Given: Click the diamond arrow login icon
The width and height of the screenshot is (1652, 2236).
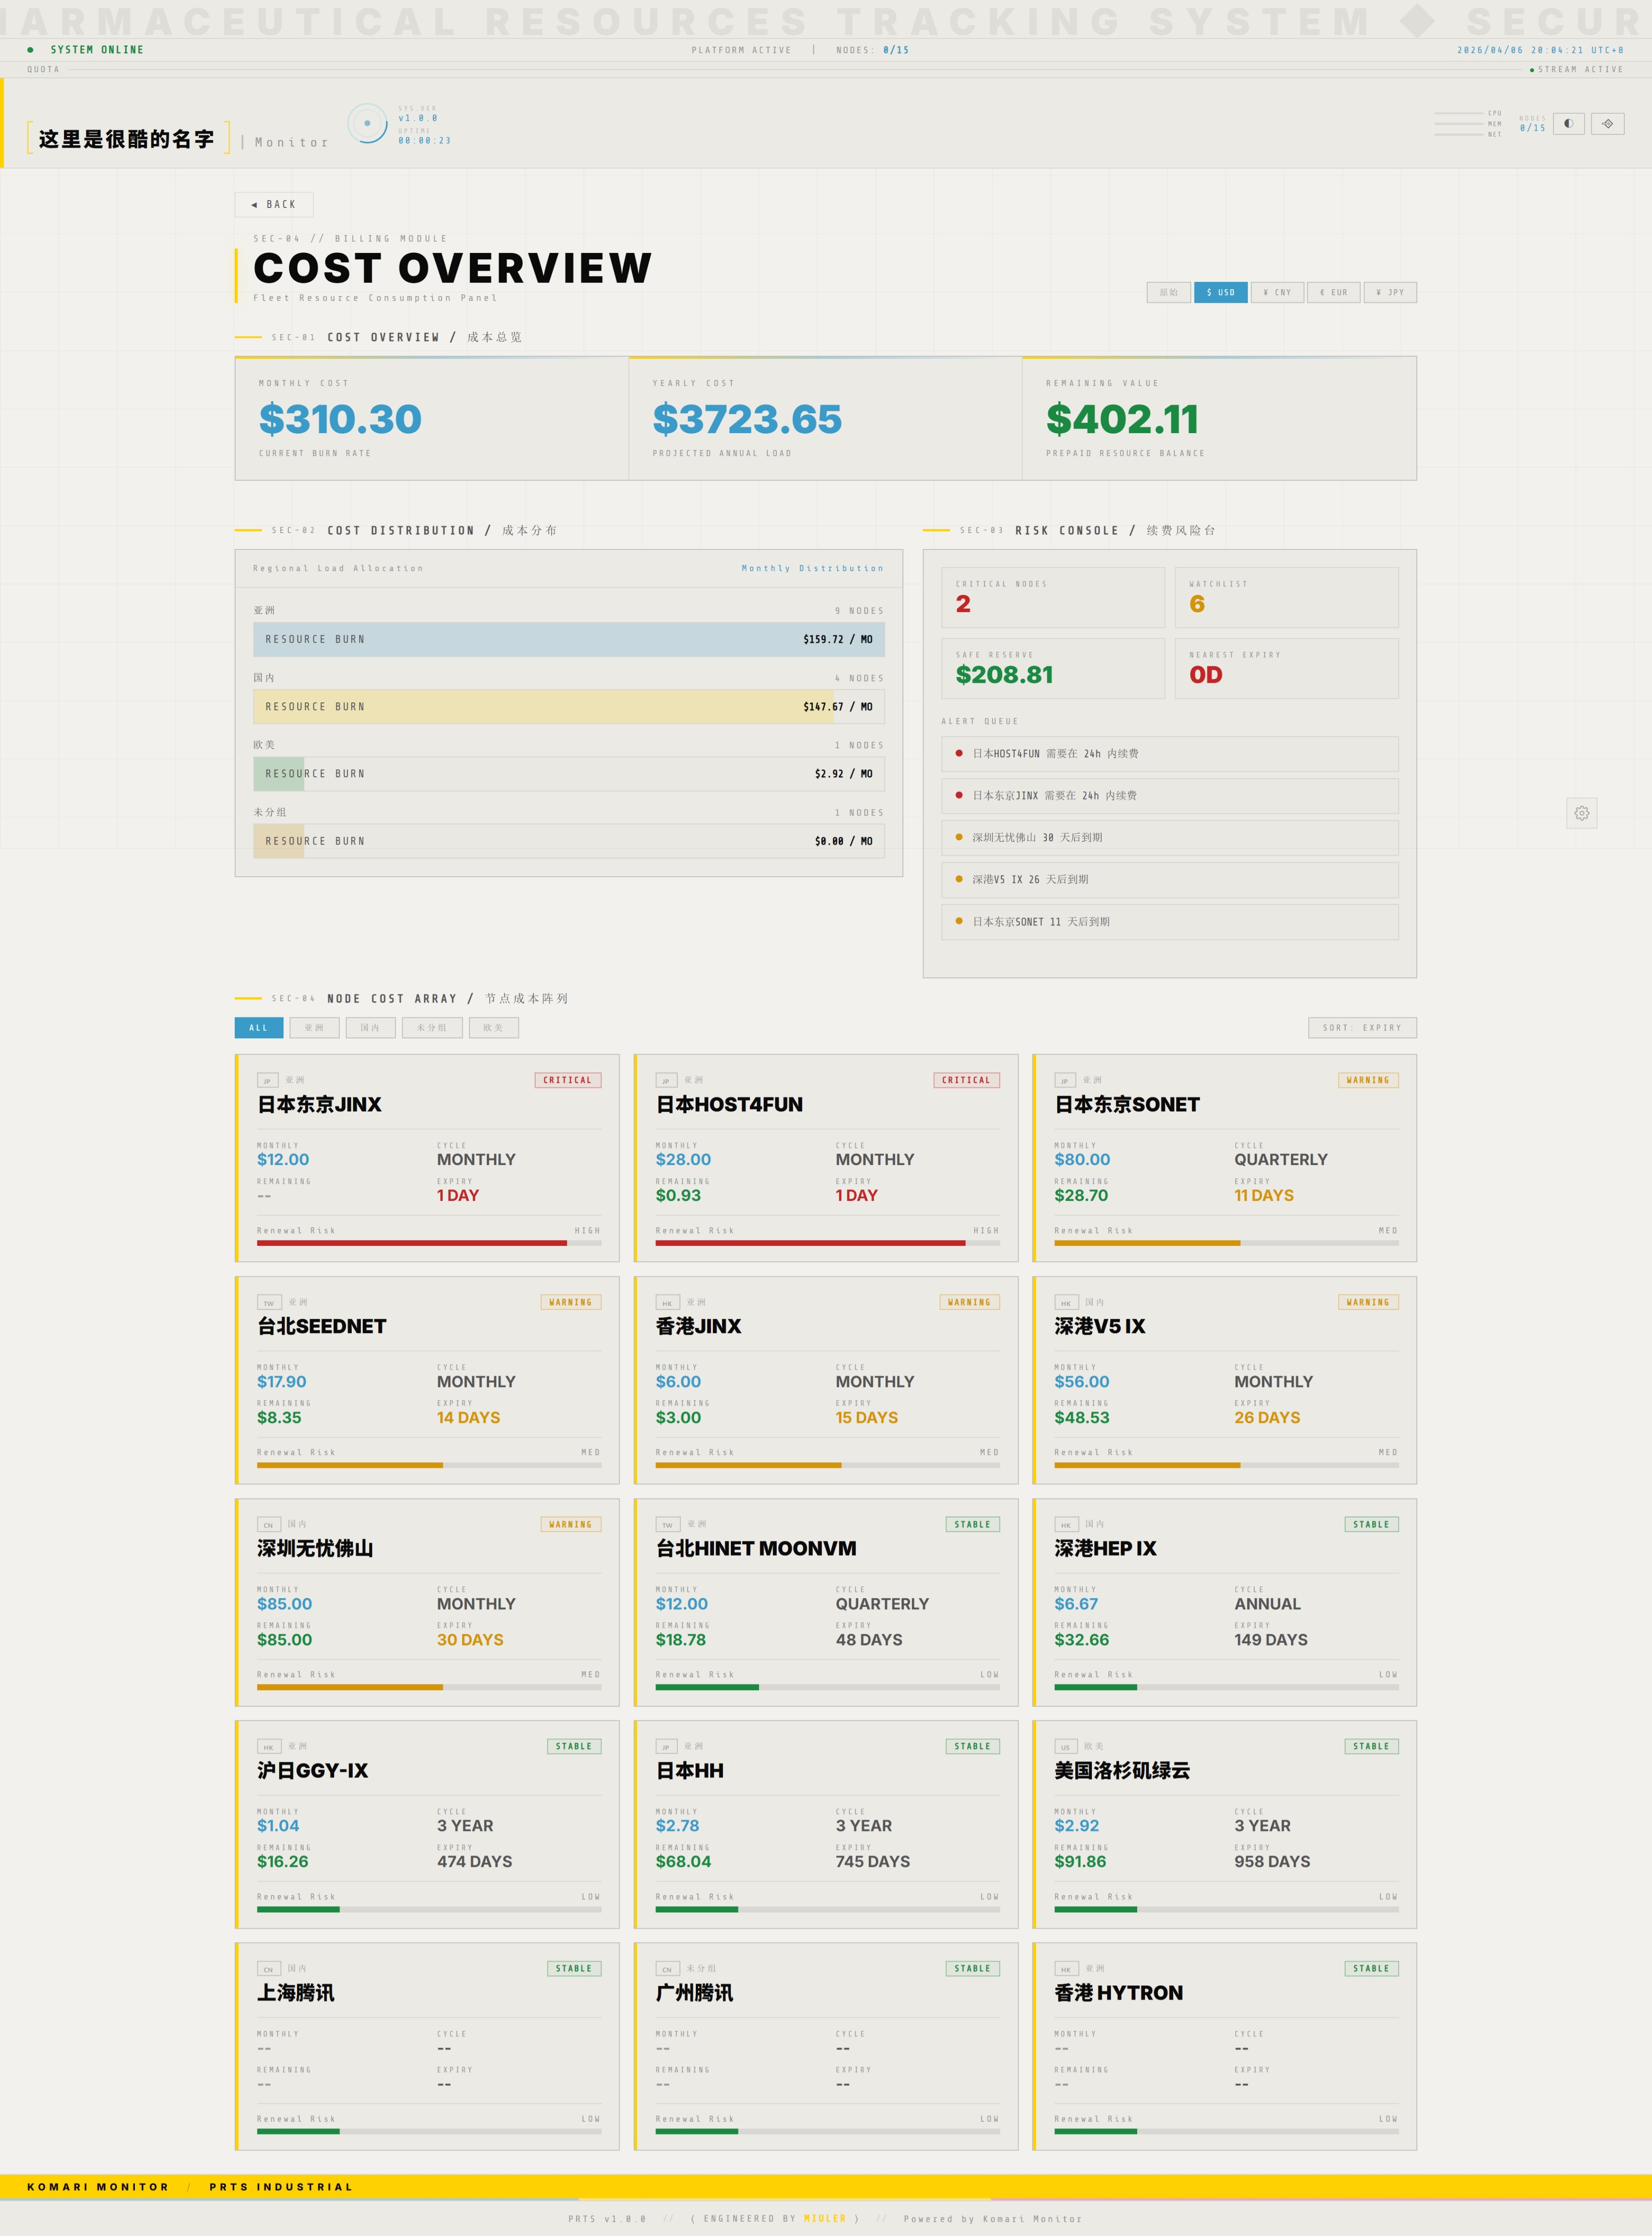Looking at the screenshot, I should 1607,124.
